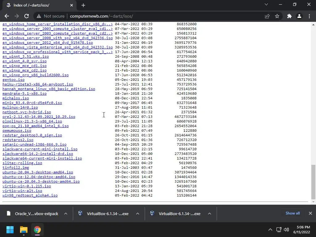The image size is (316, 237).
Task: Open a new browser tab
Action: [83, 5]
